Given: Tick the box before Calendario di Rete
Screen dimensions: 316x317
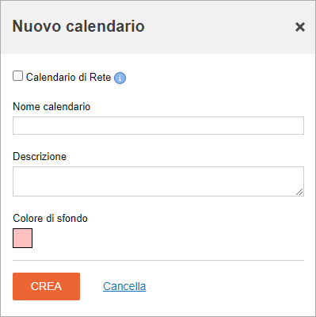Looking at the screenshot, I should pos(17,76).
